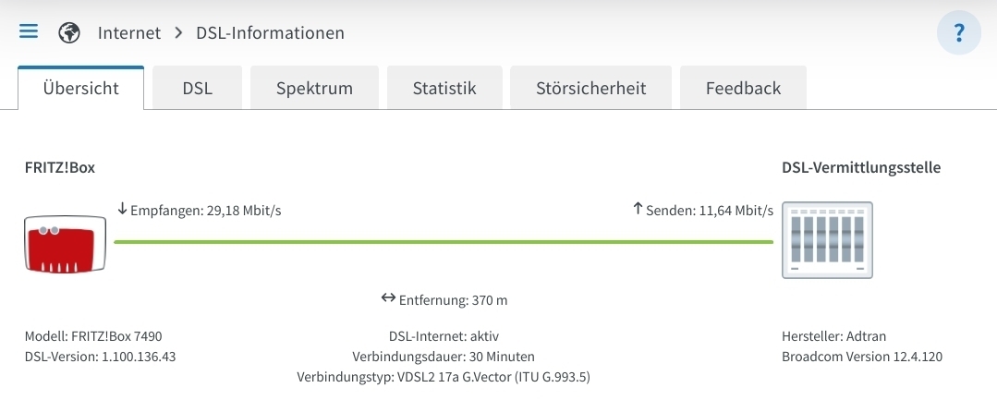Screen dimensions: 997x412
Task: Click the Verbindungstyp VDSL2 17a text
Action: (444, 377)
